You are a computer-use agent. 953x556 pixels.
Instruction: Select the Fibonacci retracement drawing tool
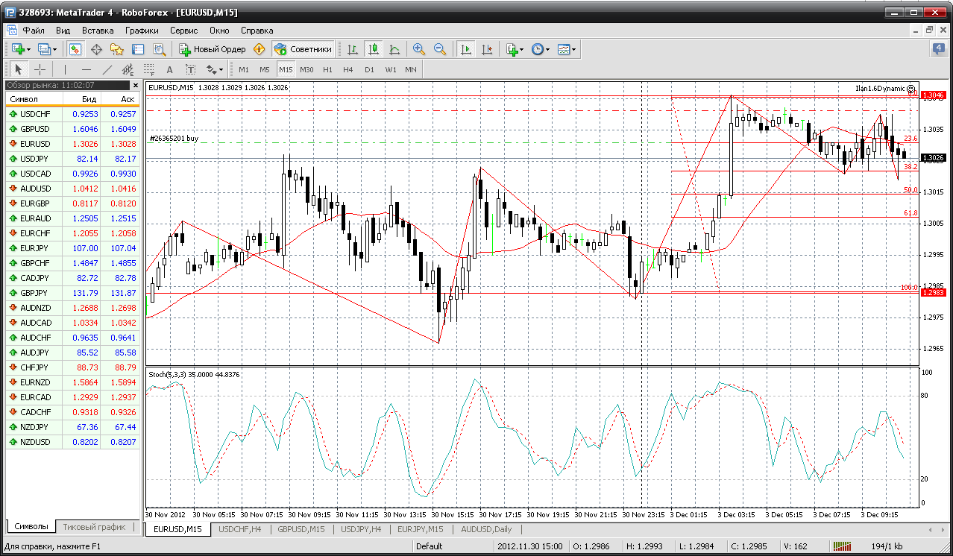(148, 69)
